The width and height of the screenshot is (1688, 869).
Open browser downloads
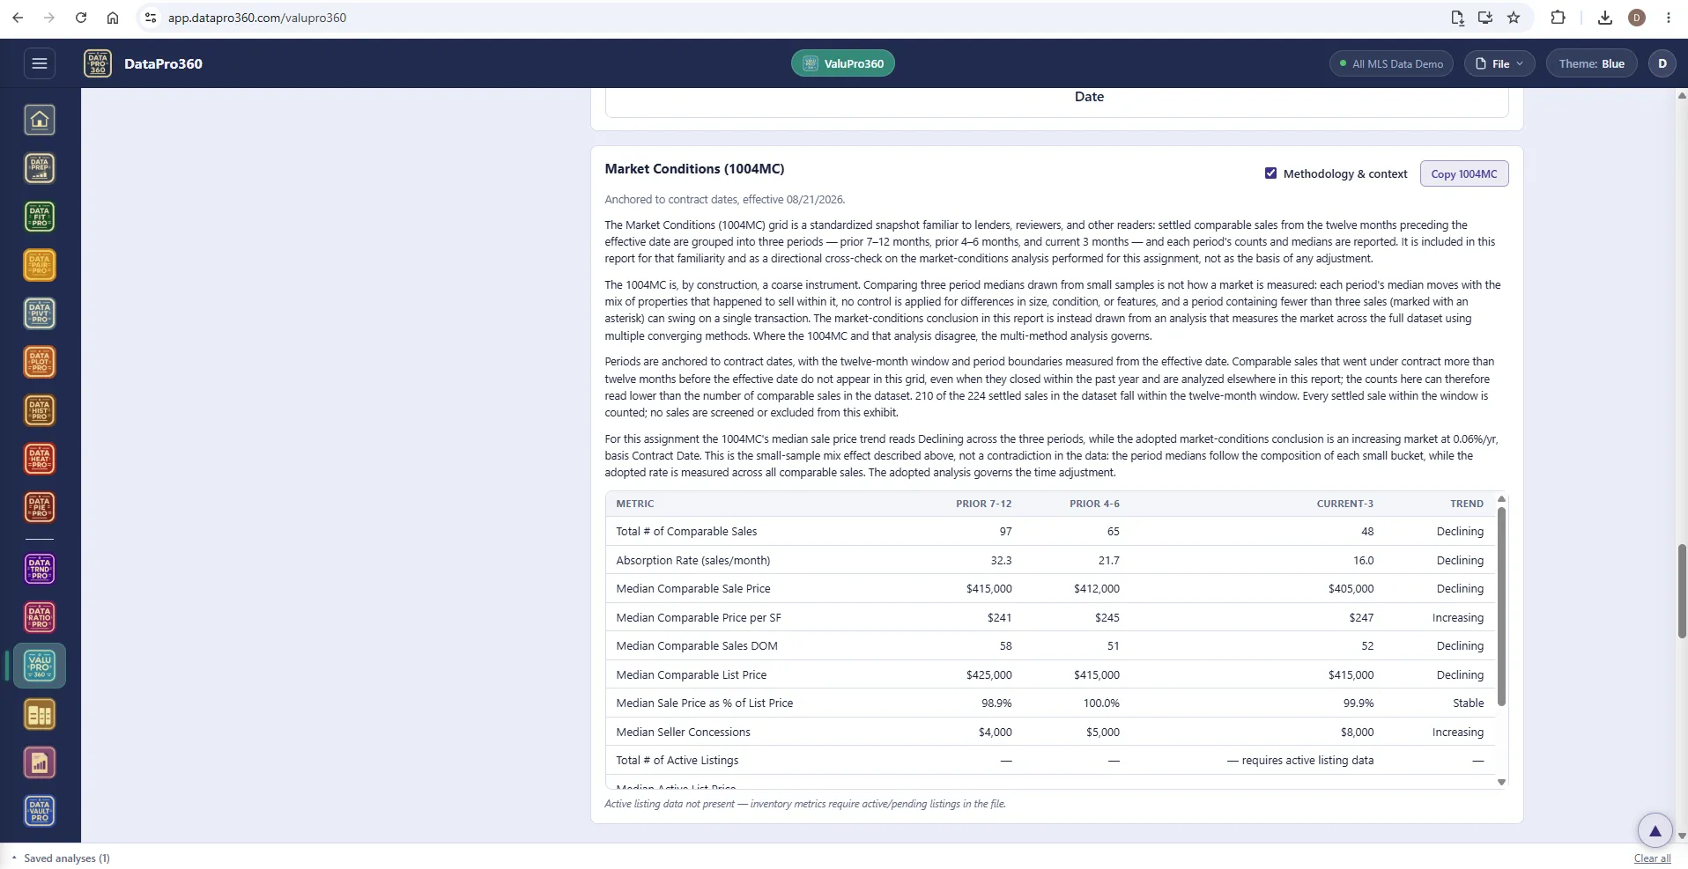(1605, 18)
